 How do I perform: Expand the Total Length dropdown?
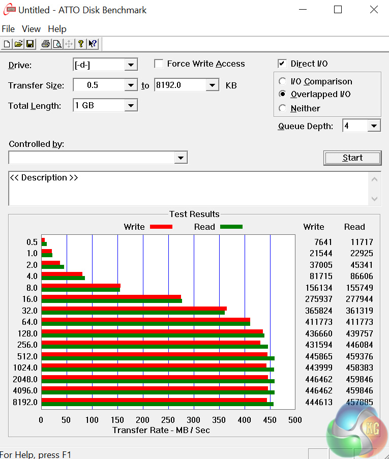[x=131, y=106]
